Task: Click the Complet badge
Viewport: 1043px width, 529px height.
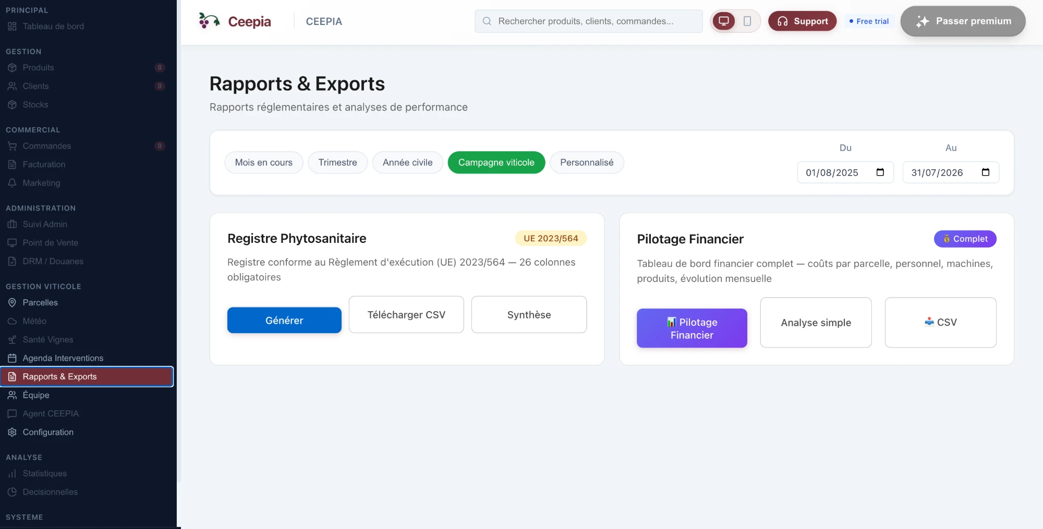Action: click(x=965, y=239)
